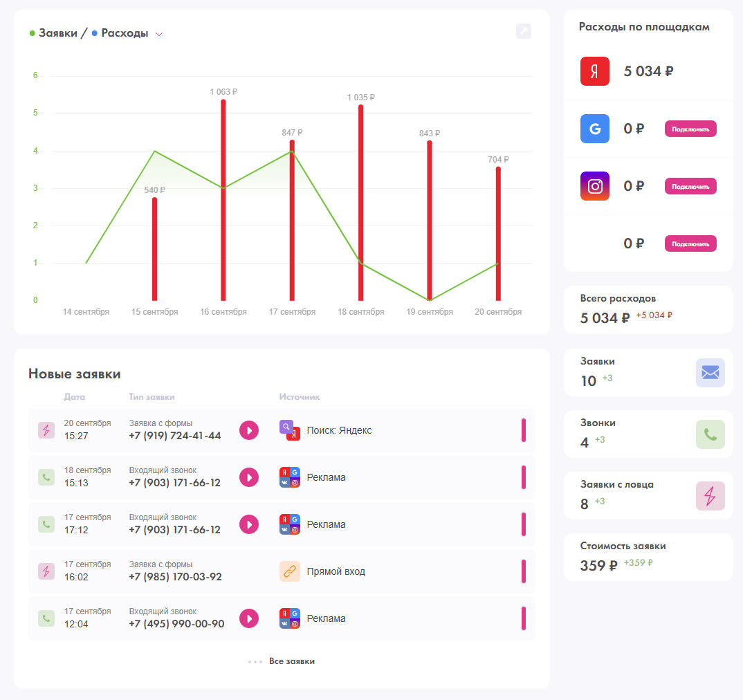Screen dimensions: 743x700
Task: Click the Источник column header
Action: point(300,397)
